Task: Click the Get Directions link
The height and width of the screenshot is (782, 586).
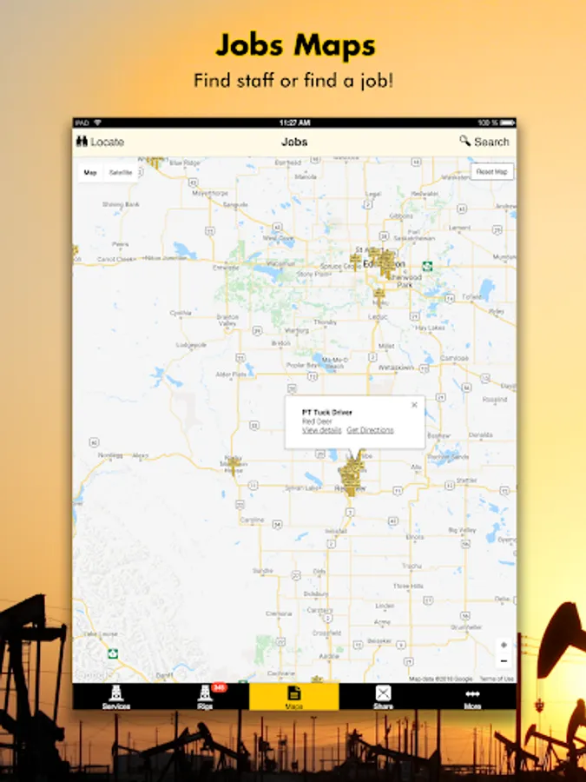Action: (370, 430)
